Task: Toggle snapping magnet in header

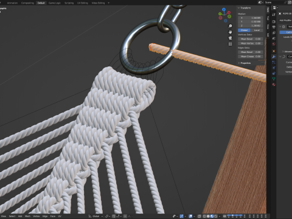Action: [114, 216]
